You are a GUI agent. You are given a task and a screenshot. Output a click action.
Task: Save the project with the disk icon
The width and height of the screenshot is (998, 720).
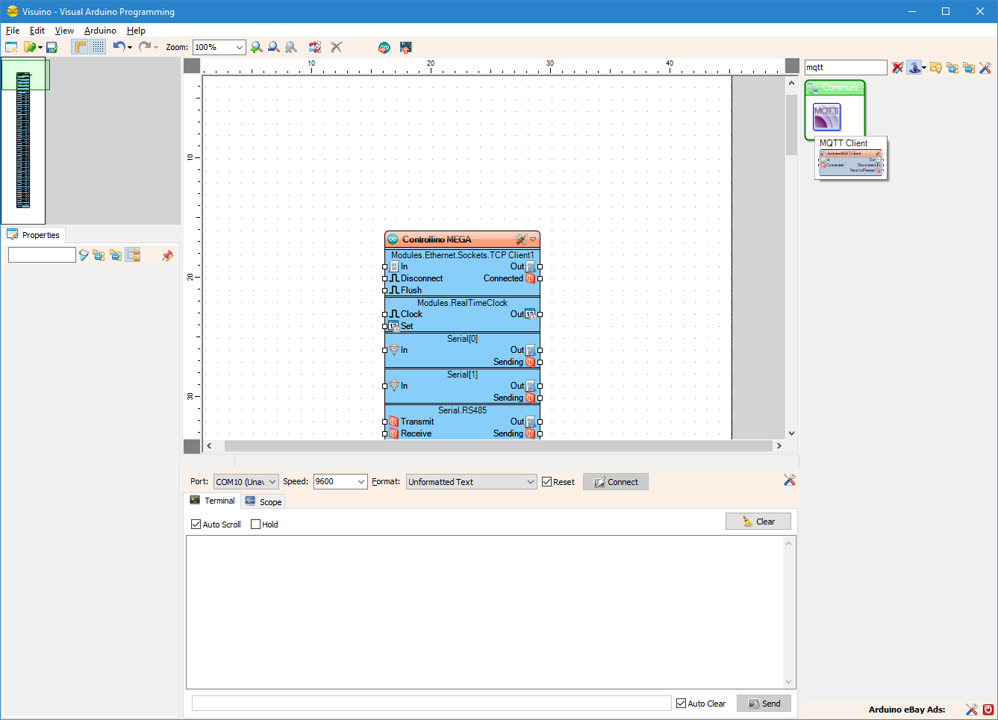tap(52, 47)
